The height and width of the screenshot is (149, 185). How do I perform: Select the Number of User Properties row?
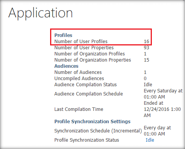click(x=102, y=48)
